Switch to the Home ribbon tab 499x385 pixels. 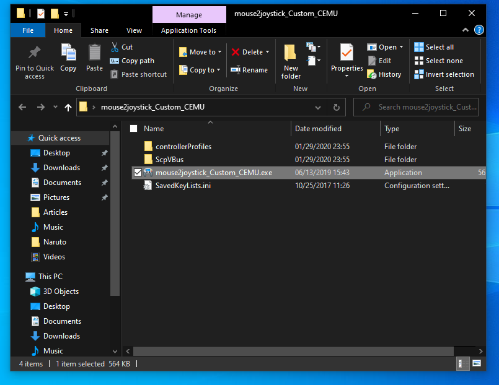[x=63, y=30]
